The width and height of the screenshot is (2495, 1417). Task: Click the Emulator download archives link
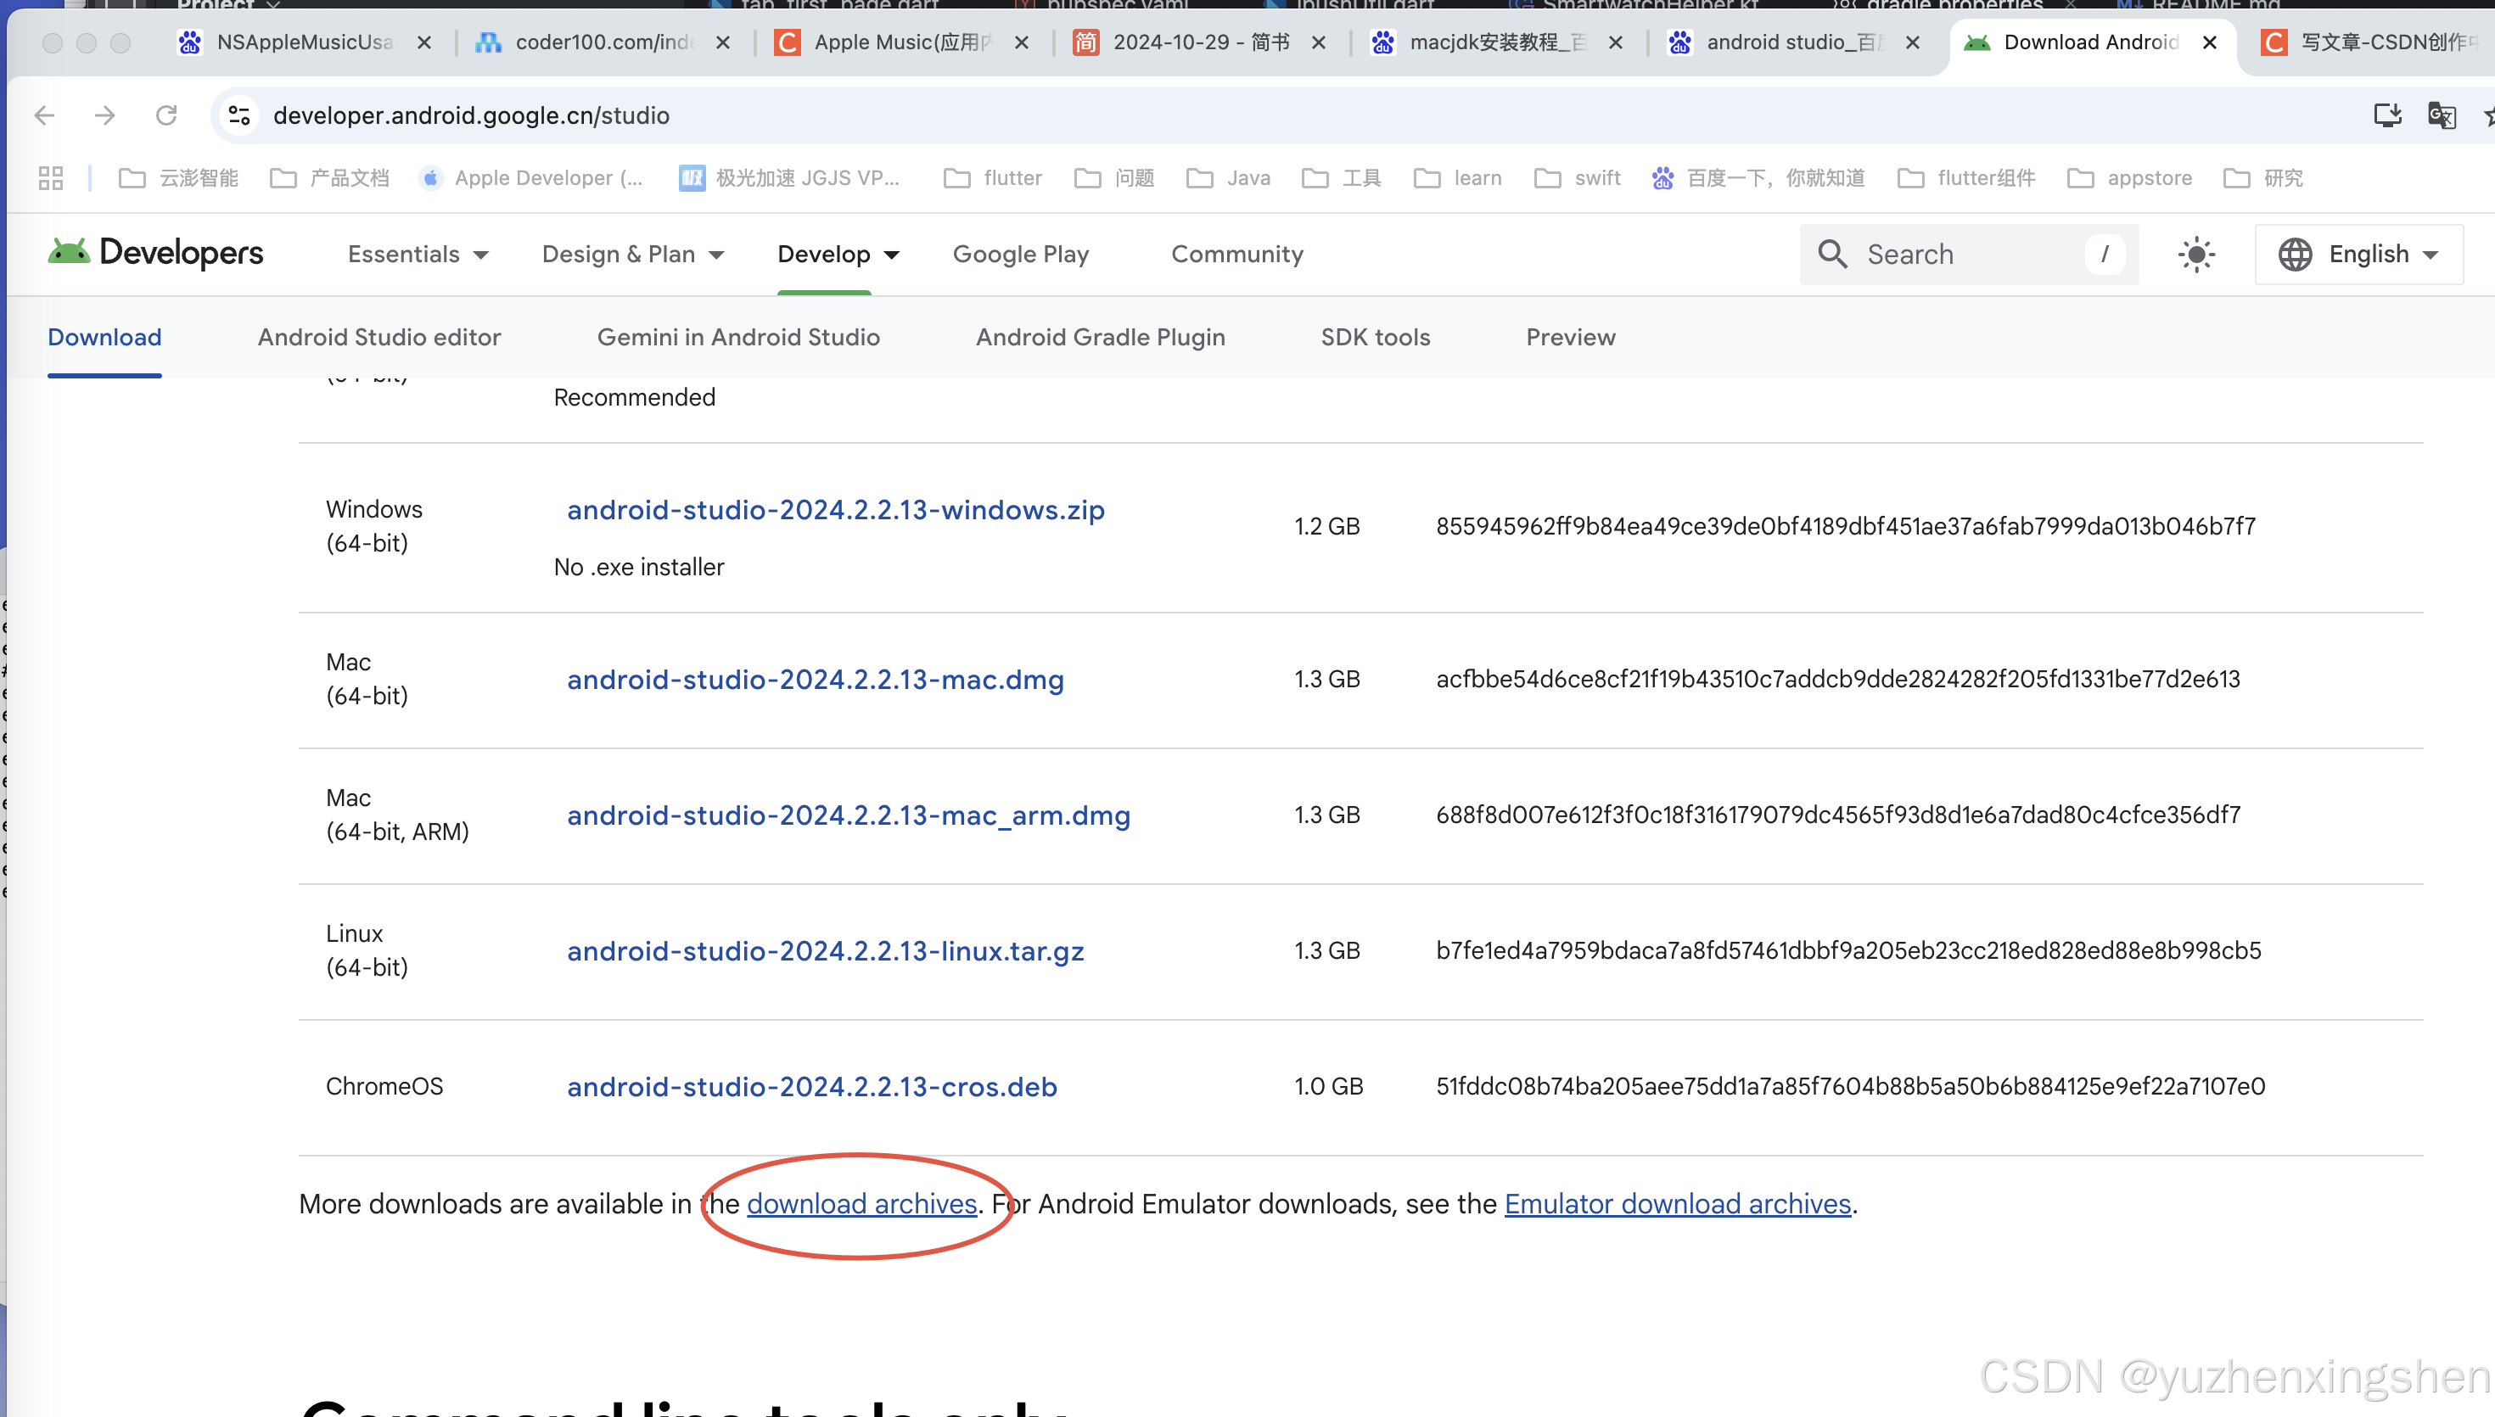(x=1677, y=1204)
